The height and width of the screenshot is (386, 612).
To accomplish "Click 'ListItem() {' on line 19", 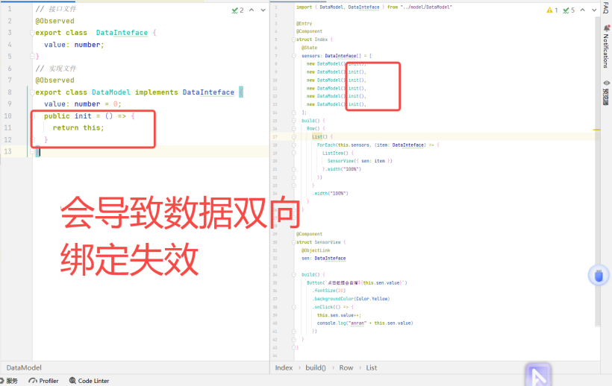I will click(337, 153).
